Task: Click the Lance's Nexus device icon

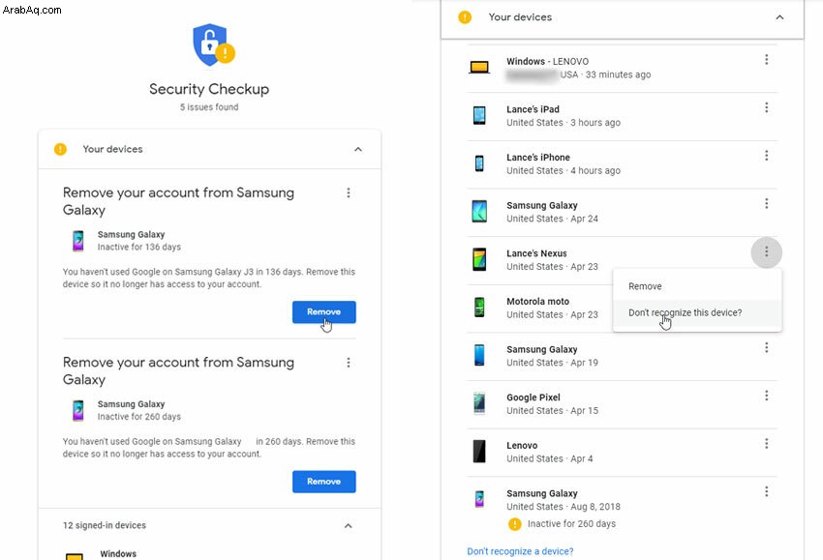Action: 479,259
